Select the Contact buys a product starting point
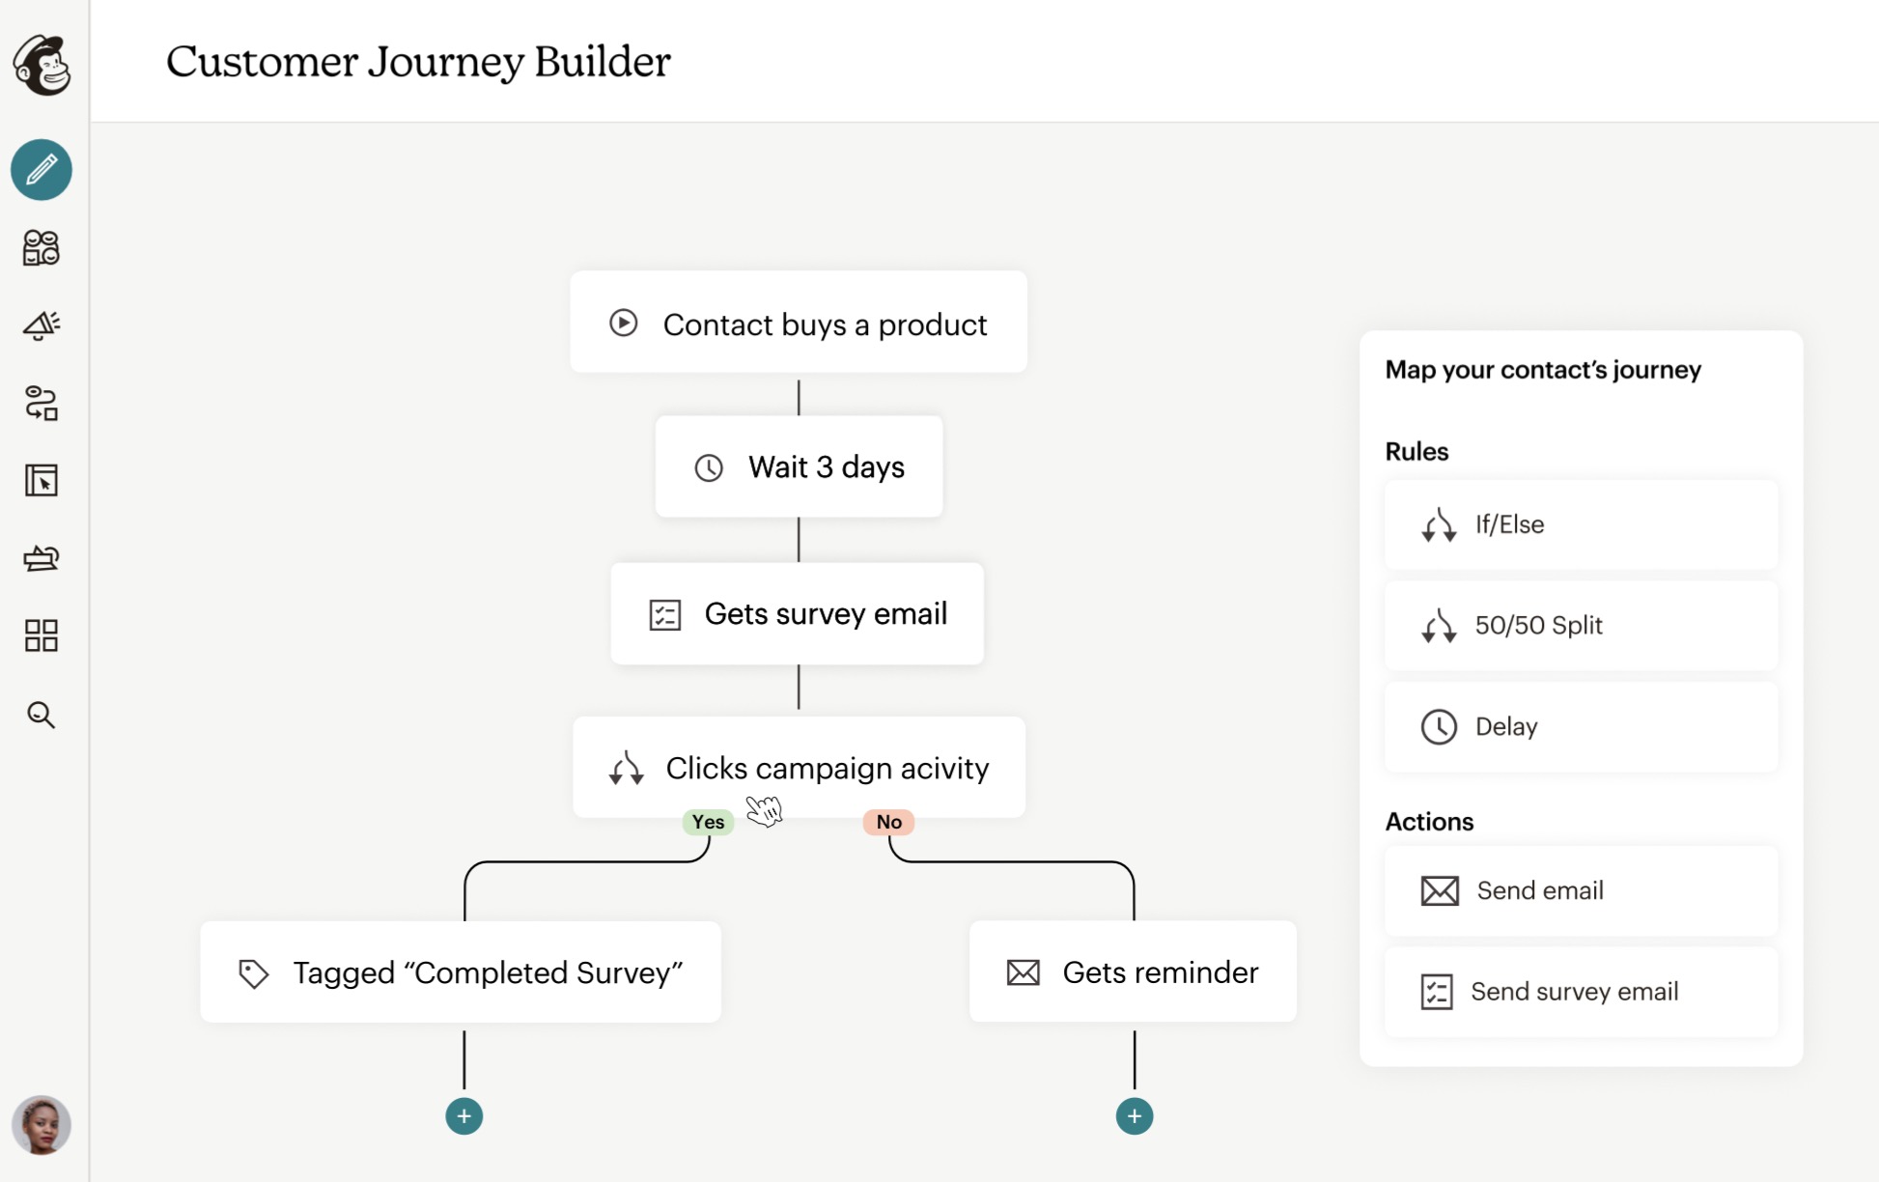The height and width of the screenshot is (1182, 1879). [798, 324]
